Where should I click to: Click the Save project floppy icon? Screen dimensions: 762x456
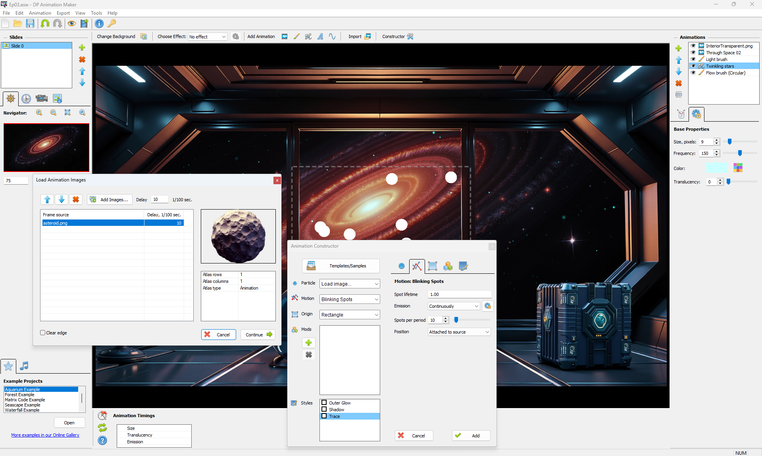click(30, 23)
